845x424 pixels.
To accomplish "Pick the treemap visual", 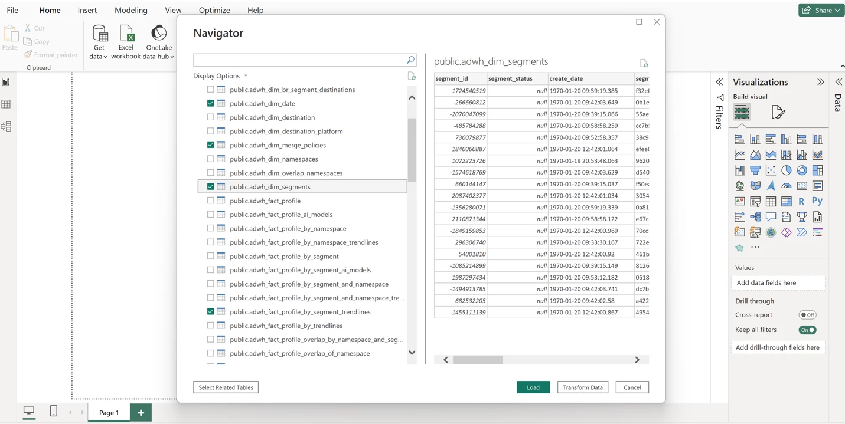I will (817, 170).
